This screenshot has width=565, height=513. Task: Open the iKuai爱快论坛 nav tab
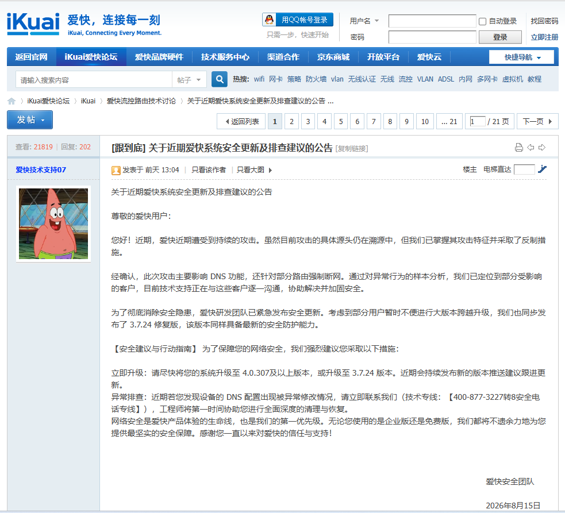91,57
